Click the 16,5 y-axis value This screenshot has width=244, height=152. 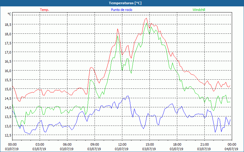pos(7,61)
